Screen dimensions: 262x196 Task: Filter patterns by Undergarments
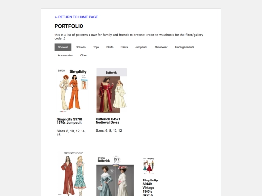pos(184,47)
